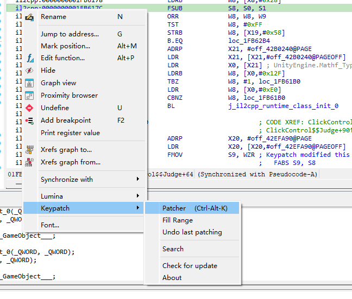Open Edit function dialog entry

tap(85, 58)
